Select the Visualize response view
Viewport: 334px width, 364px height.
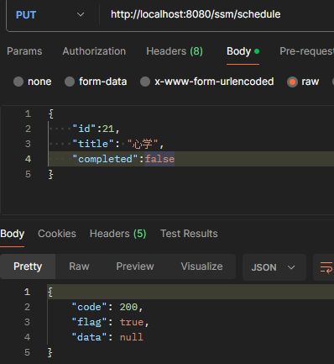coord(201,266)
